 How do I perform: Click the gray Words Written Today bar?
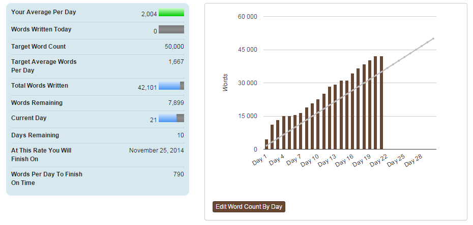coord(171,29)
